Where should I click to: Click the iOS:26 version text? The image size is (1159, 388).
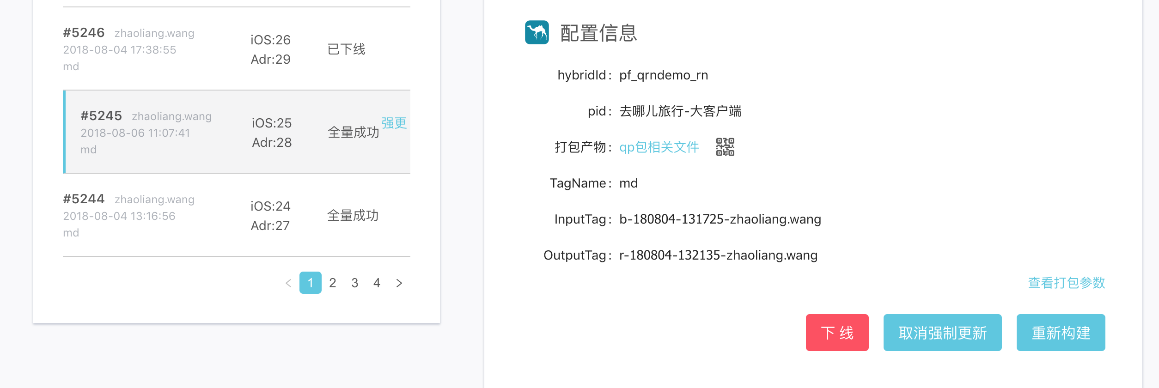270,40
